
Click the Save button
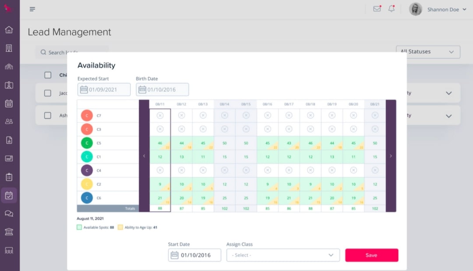[x=371, y=255]
